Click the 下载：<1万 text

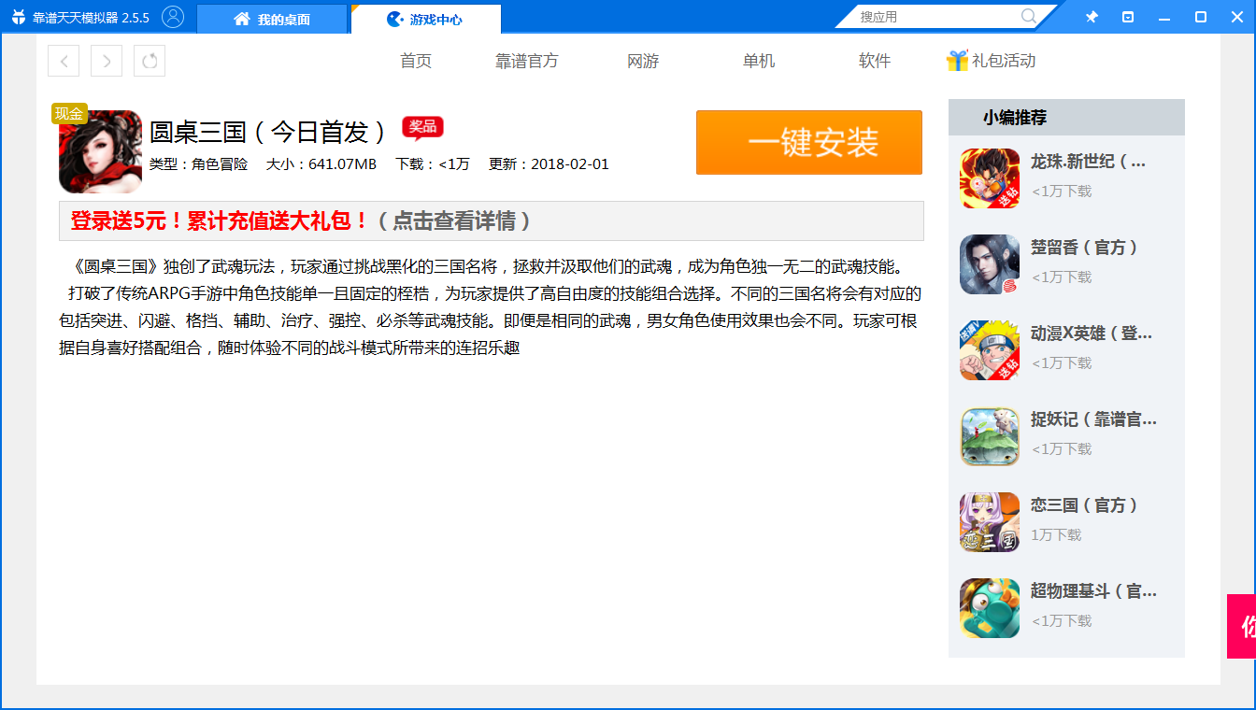coord(433,164)
